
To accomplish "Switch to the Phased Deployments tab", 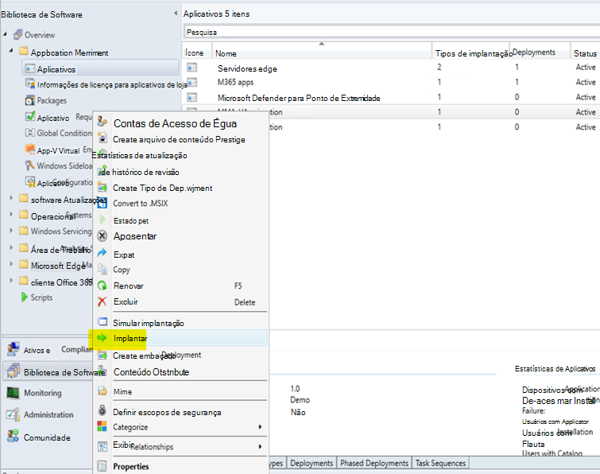I will coord(374,464).
